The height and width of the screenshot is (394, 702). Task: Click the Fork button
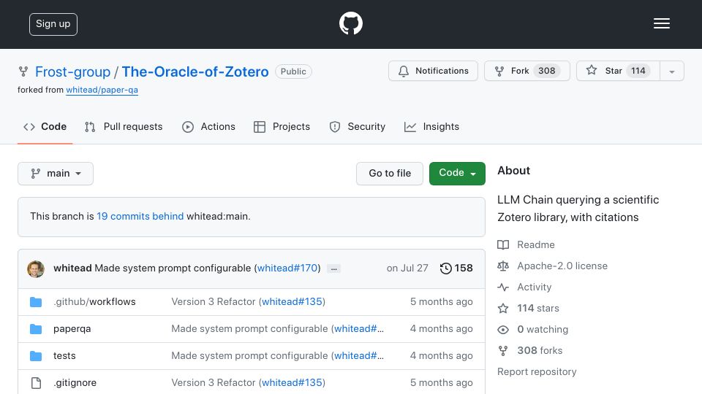coord(527,71)
